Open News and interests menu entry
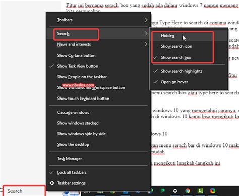This screenshot has width=239, height=196. (x=98, y=44)
